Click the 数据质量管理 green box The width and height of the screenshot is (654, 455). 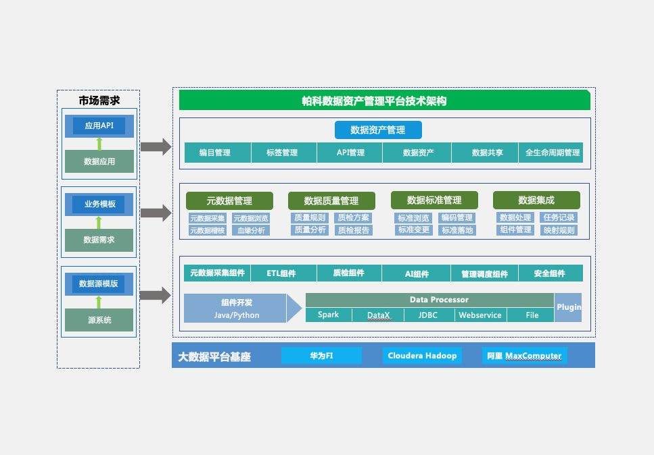tap(331, 200)
